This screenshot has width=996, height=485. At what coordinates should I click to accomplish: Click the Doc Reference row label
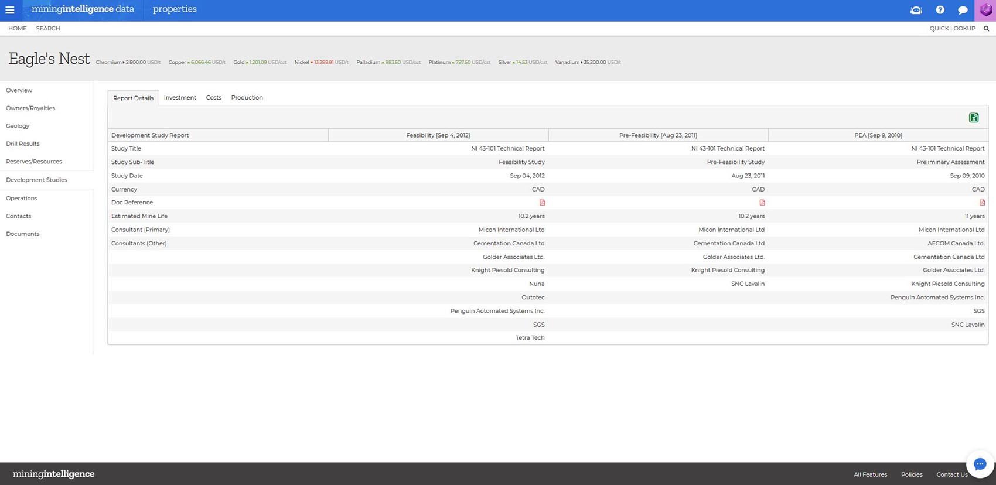coord(132,203)
